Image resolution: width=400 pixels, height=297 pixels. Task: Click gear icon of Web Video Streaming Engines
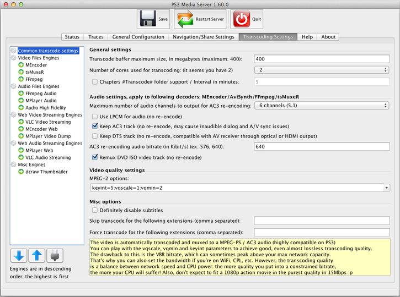14,115
